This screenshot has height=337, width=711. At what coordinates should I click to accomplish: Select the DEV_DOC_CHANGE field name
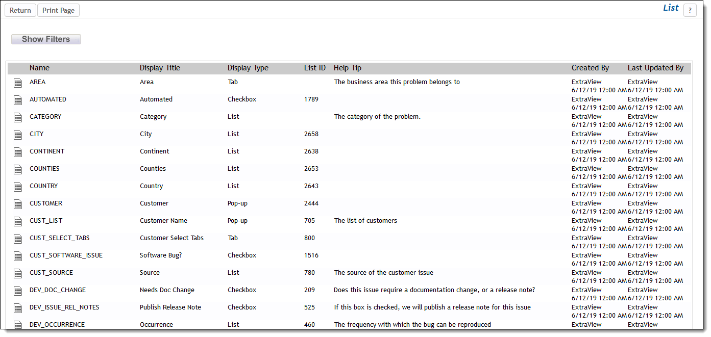58,290
